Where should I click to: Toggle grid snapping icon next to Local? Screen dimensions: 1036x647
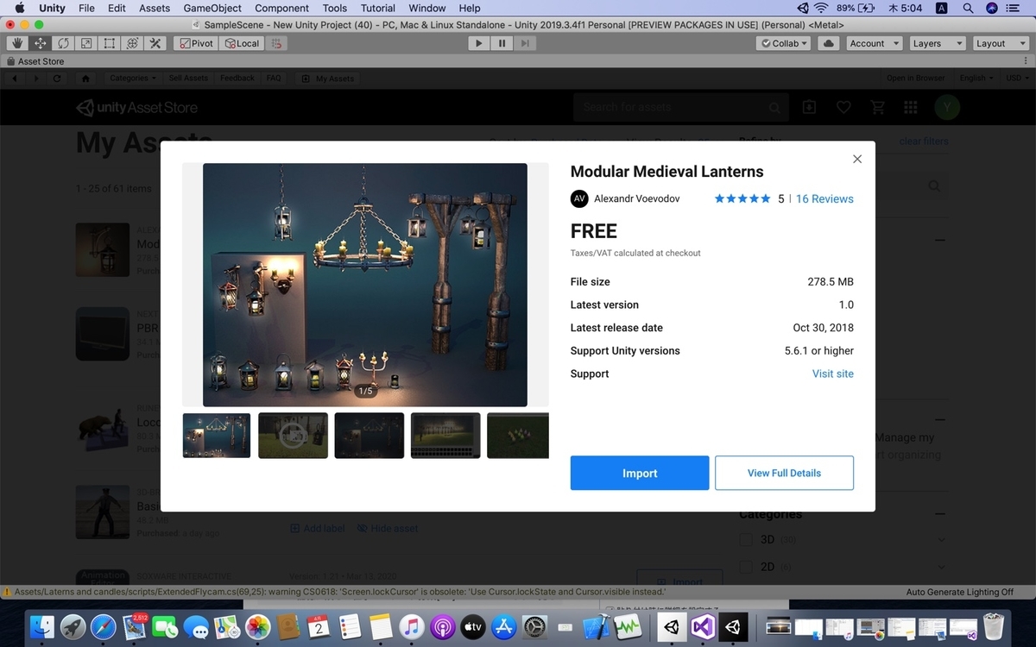276,43
